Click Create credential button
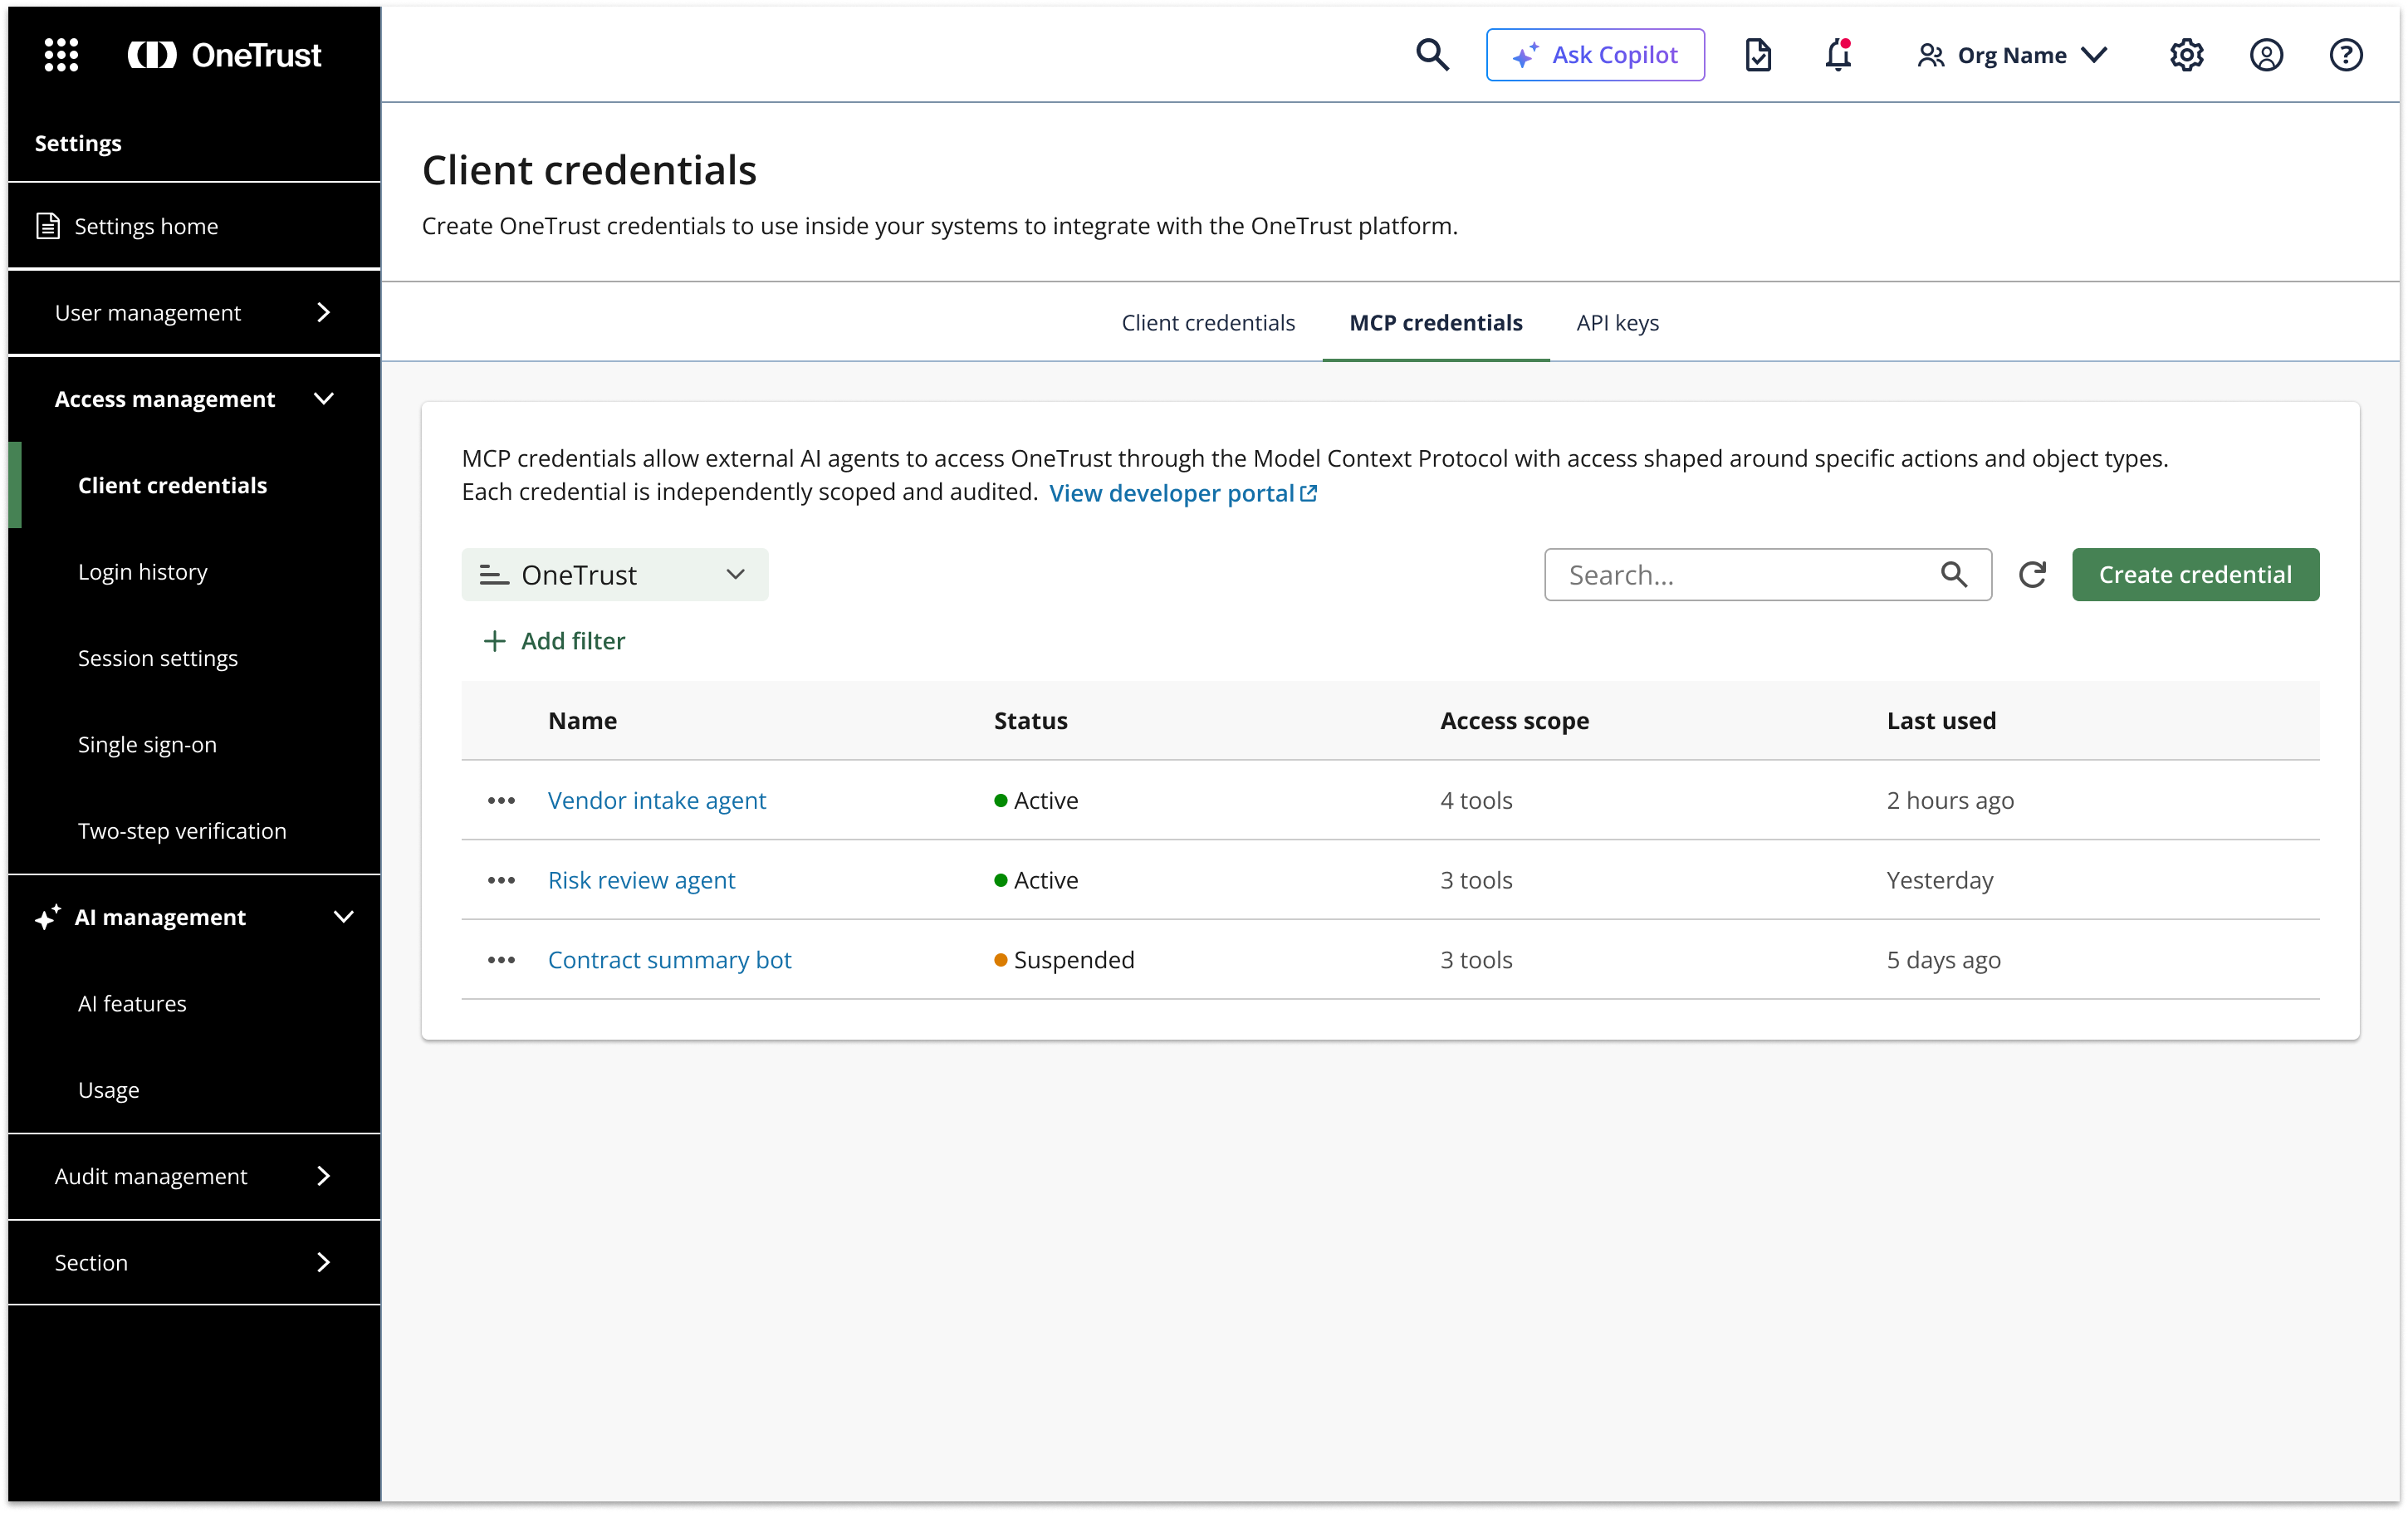This screenshot has height=1513, width=2408. point(2195,575)
